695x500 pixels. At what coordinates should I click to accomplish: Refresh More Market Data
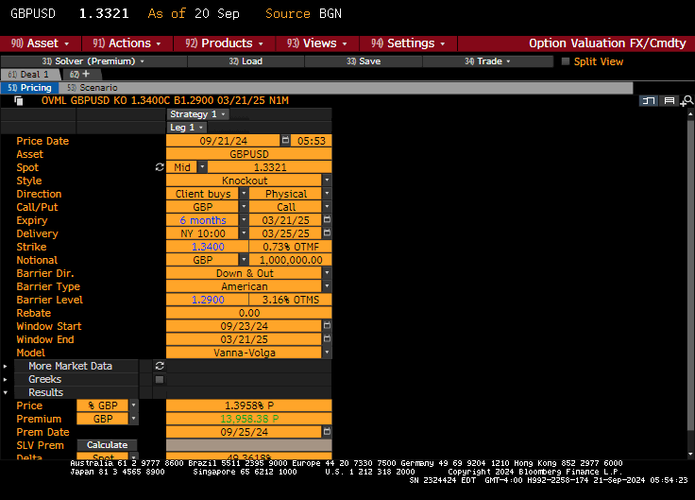tap(160, 366)
